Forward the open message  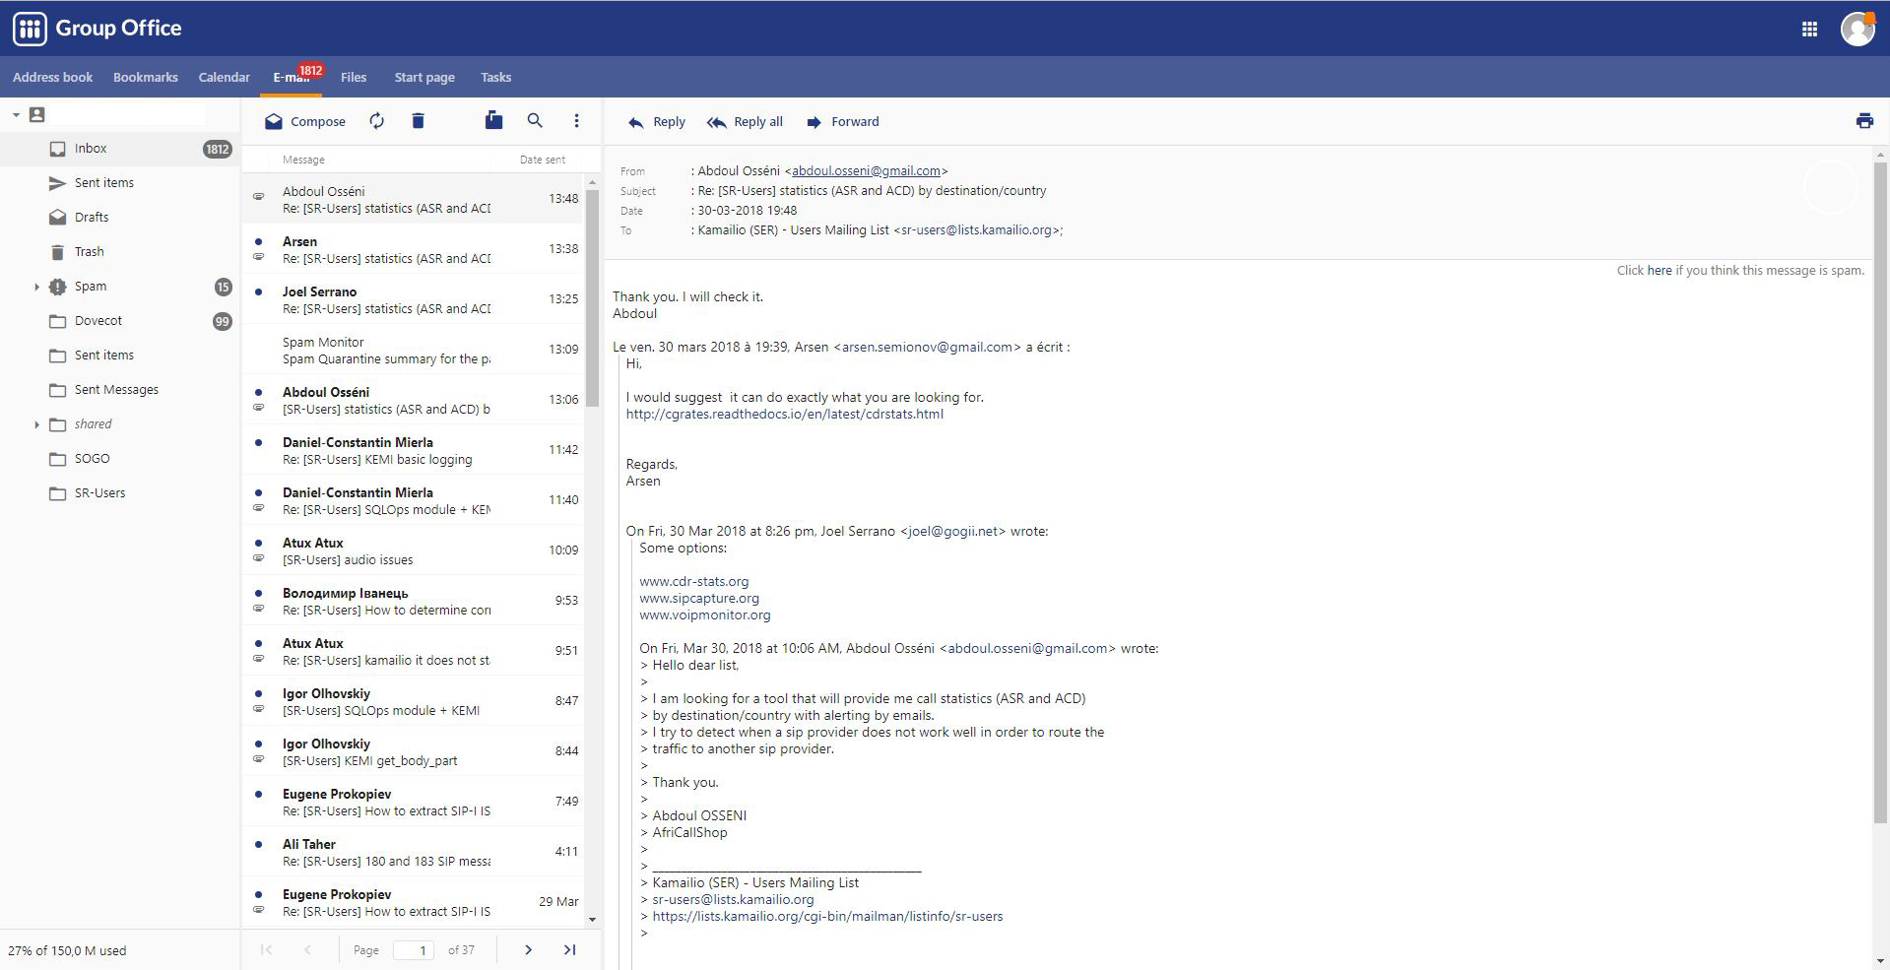point(842,122)
